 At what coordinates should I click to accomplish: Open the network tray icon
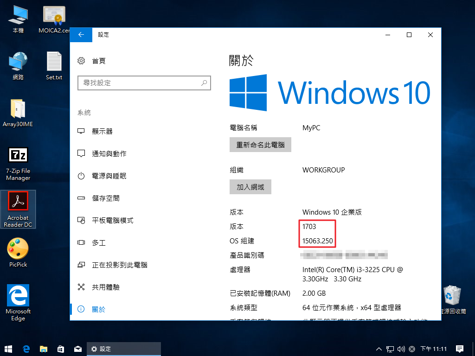coord(390,349)
